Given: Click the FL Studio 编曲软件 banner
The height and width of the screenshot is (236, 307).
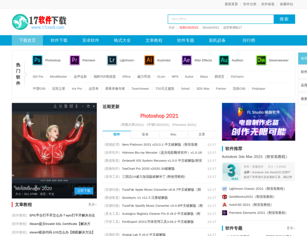Looking at the screenshot, I should click(258, 122).
